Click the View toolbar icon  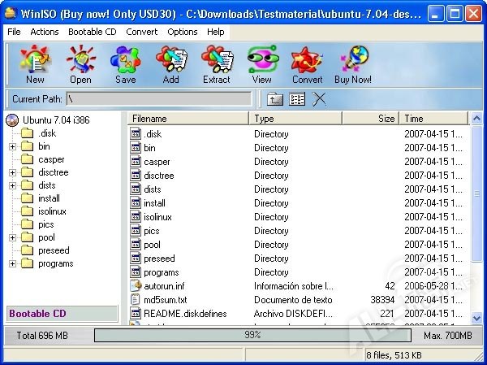click(x=261, y=64)
